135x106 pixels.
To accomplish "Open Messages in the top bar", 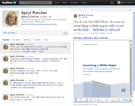I will tap(74, 3).
